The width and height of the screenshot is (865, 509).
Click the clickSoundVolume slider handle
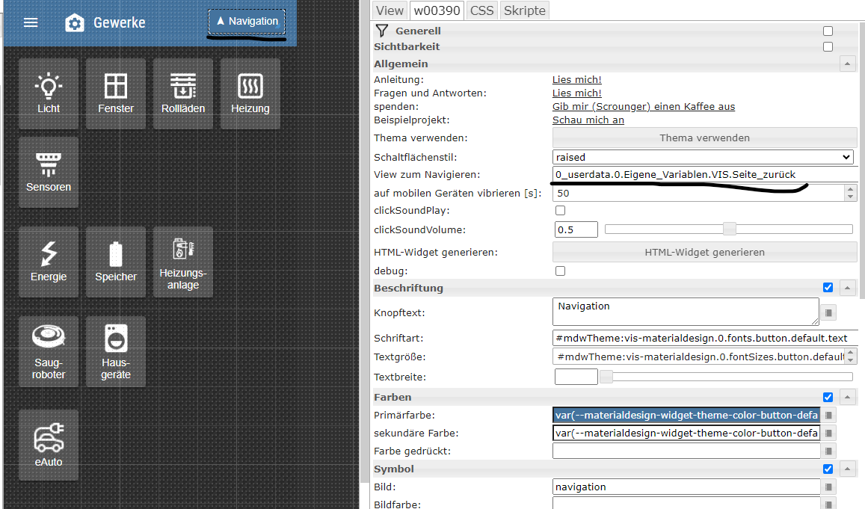[x=729, y=229]
